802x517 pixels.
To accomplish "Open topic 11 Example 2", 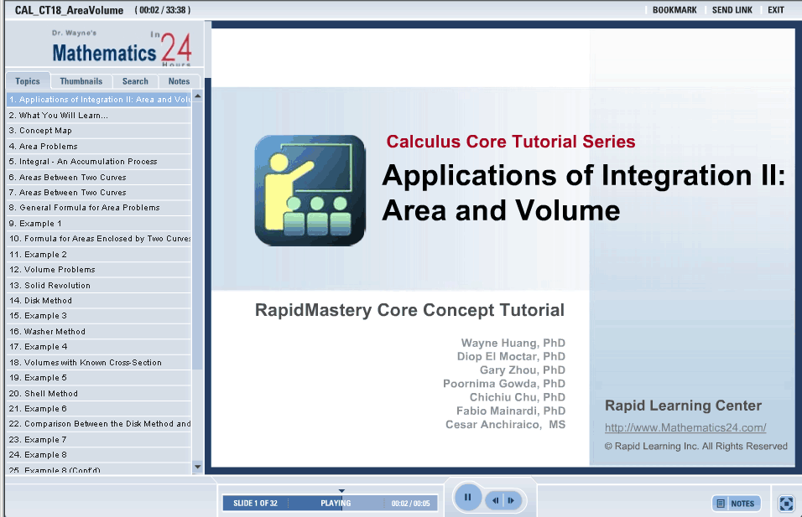I will 99,255.
